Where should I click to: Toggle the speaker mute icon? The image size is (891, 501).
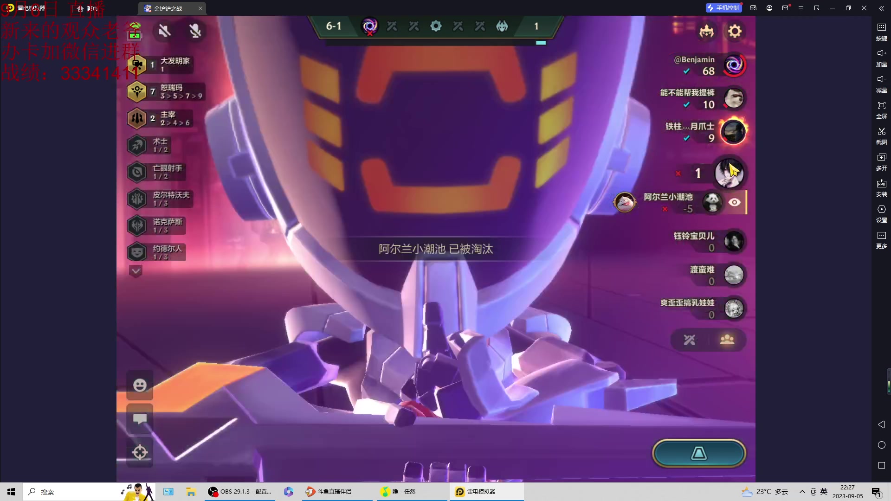164,31
